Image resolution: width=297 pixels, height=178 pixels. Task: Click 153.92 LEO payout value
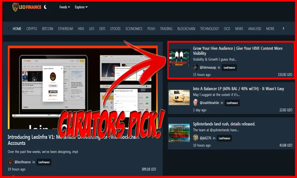pyautogui.click(x=285, y=75)
